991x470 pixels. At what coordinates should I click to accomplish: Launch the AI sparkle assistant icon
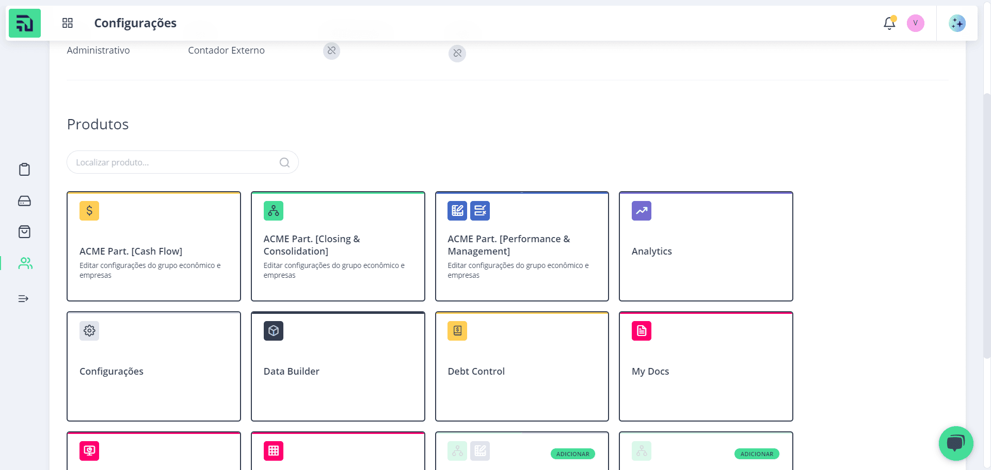click(957, 23)
